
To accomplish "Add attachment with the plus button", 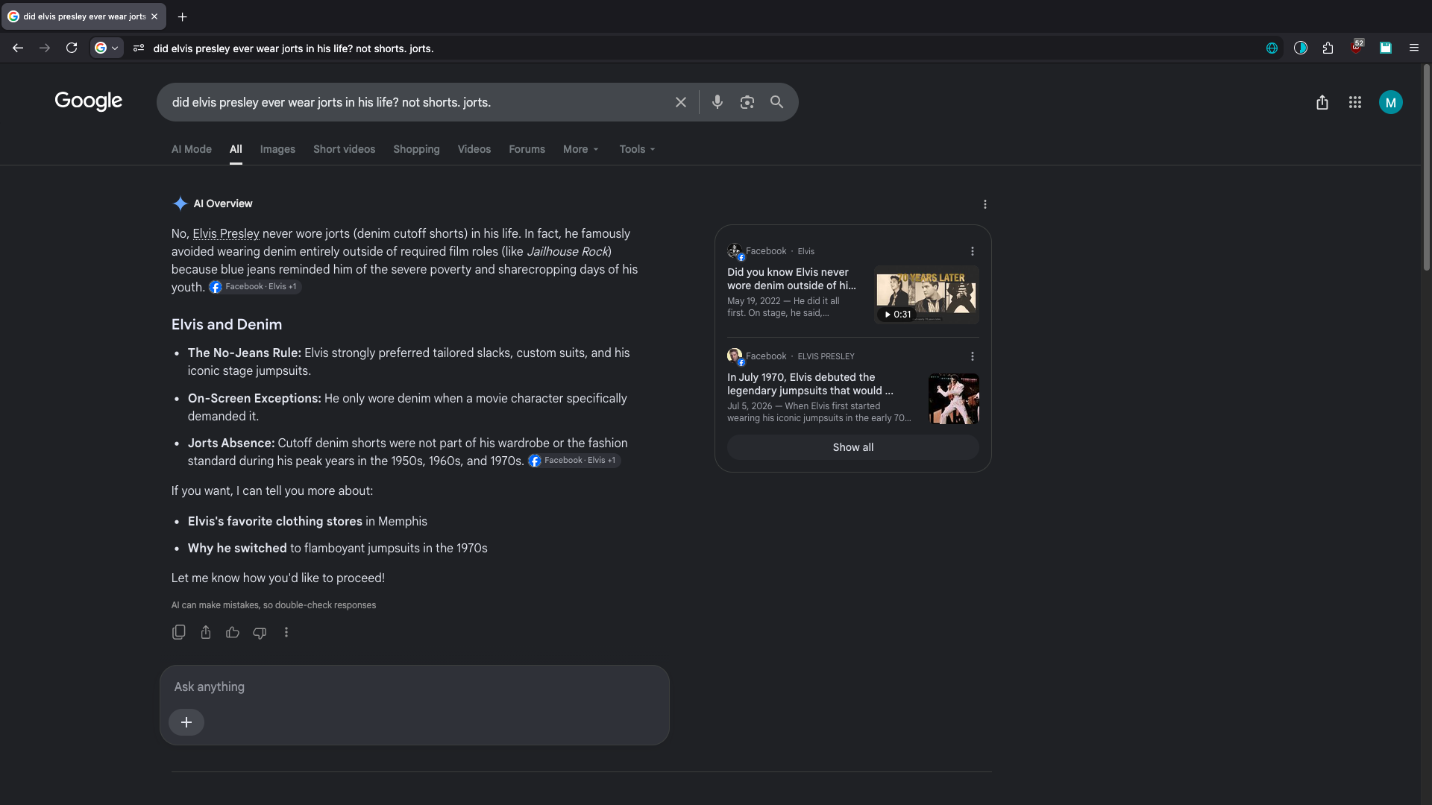I will click(x=186, y=722).
